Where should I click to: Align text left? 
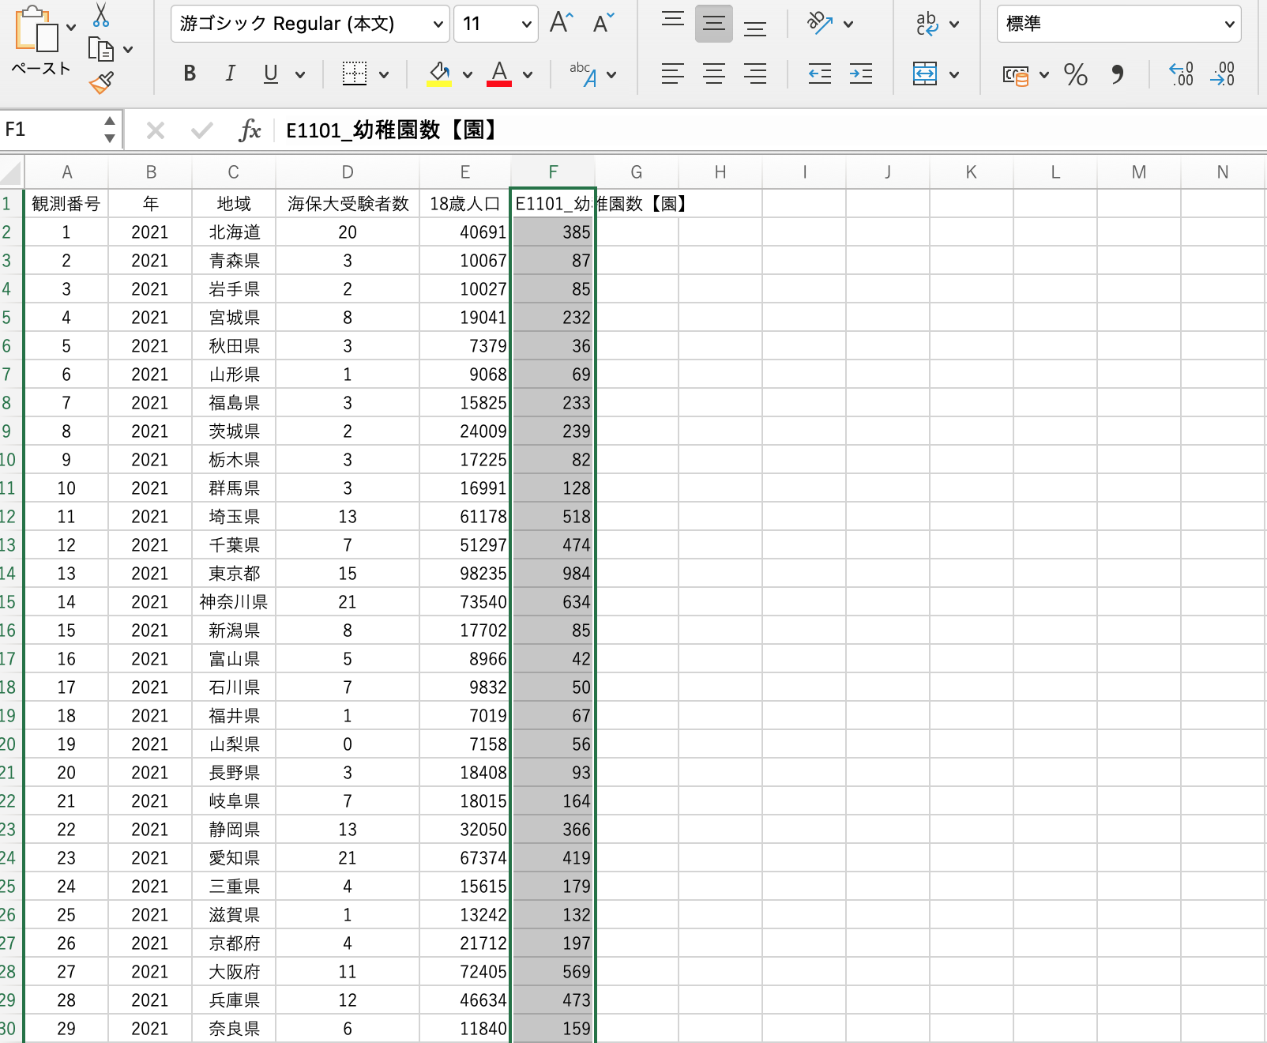coord(673,74)
